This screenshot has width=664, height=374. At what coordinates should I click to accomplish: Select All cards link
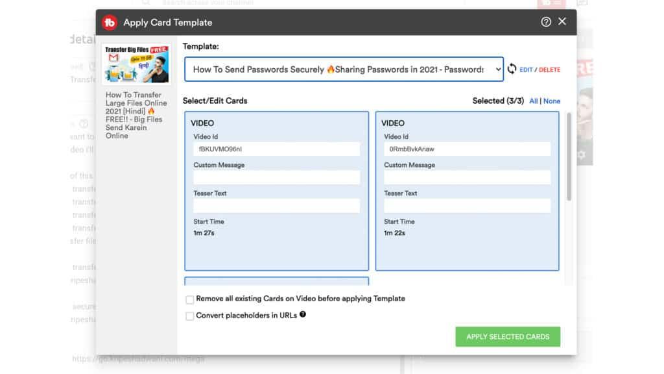pos(533,101)
